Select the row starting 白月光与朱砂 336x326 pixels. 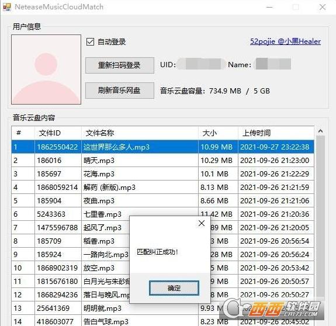pos(163,281)
